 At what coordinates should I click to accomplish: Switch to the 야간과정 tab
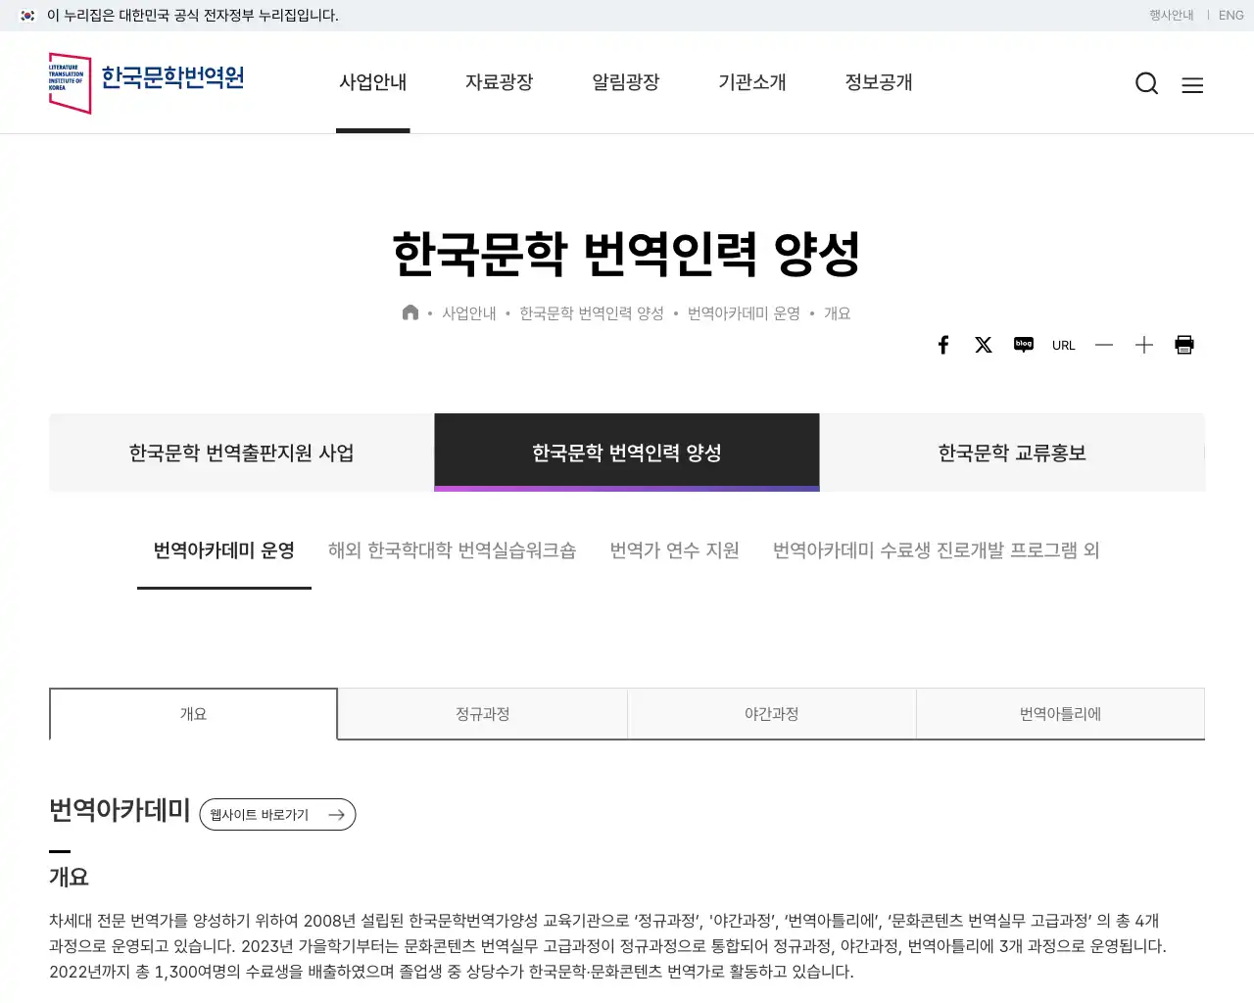[x=771, y=714]
